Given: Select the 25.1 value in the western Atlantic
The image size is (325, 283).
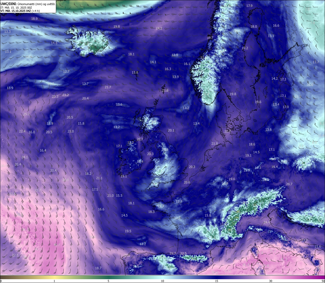Looking at the screenshot, I should 26,114.
